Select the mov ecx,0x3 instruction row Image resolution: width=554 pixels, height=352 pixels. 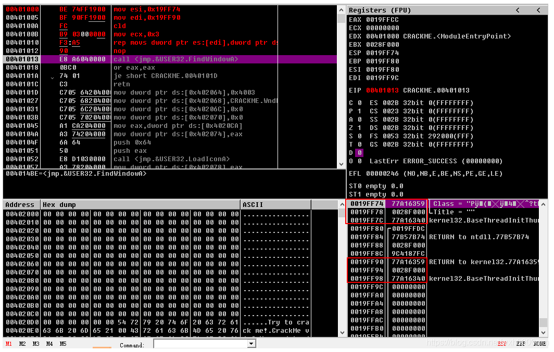point(170,34)
